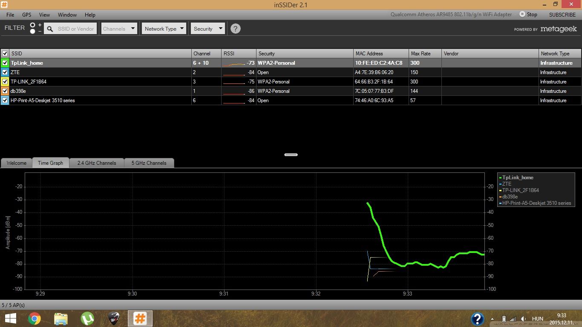The image size is (582, 327).
Task: Uncheck the TpLink_home network checkbox
Action: tap(5, 63)
